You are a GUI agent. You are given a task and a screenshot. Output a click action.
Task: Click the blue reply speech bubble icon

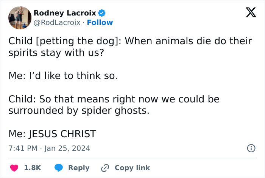click(59, 168)
